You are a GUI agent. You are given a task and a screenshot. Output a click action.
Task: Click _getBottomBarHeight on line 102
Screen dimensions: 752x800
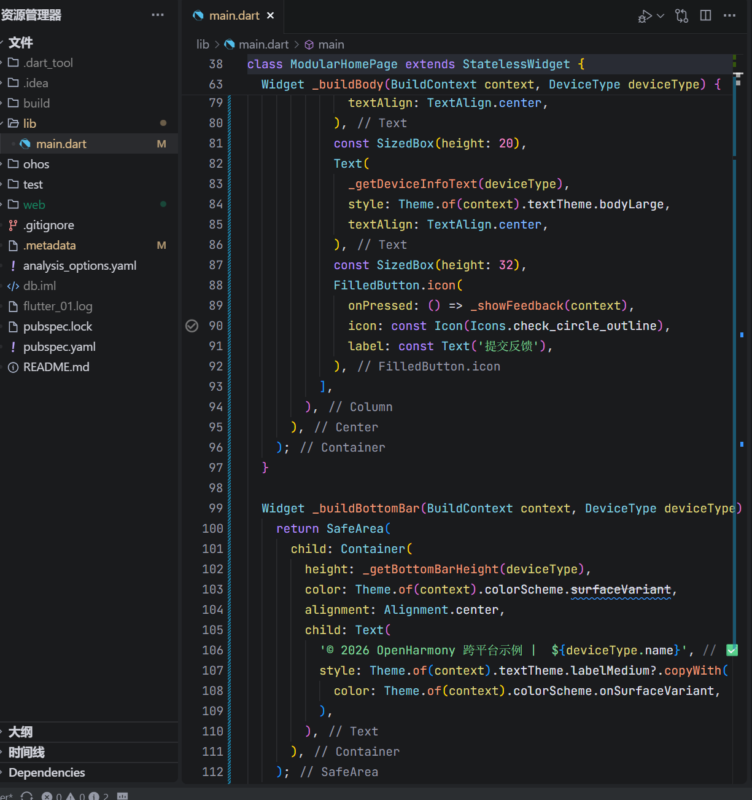point(430,569)
